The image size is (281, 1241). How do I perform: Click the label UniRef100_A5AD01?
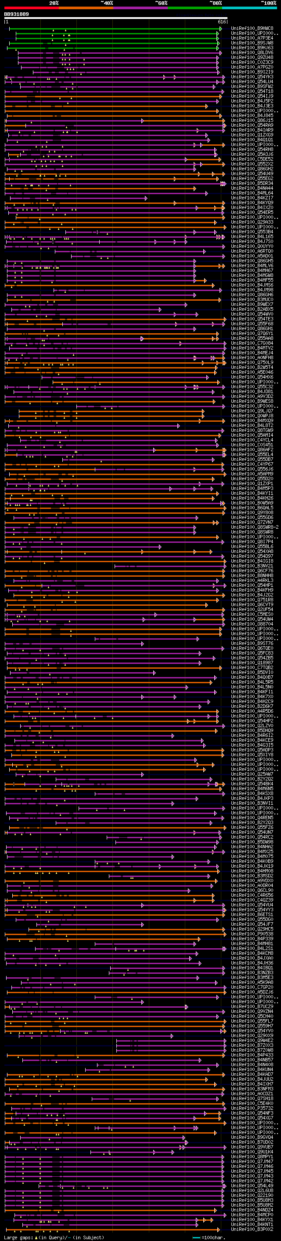coord(252,256)
